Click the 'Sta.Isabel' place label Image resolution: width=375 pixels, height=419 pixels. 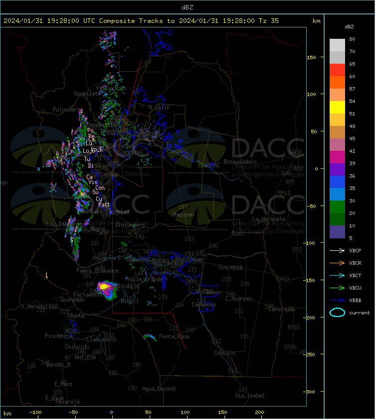point(250,396)
